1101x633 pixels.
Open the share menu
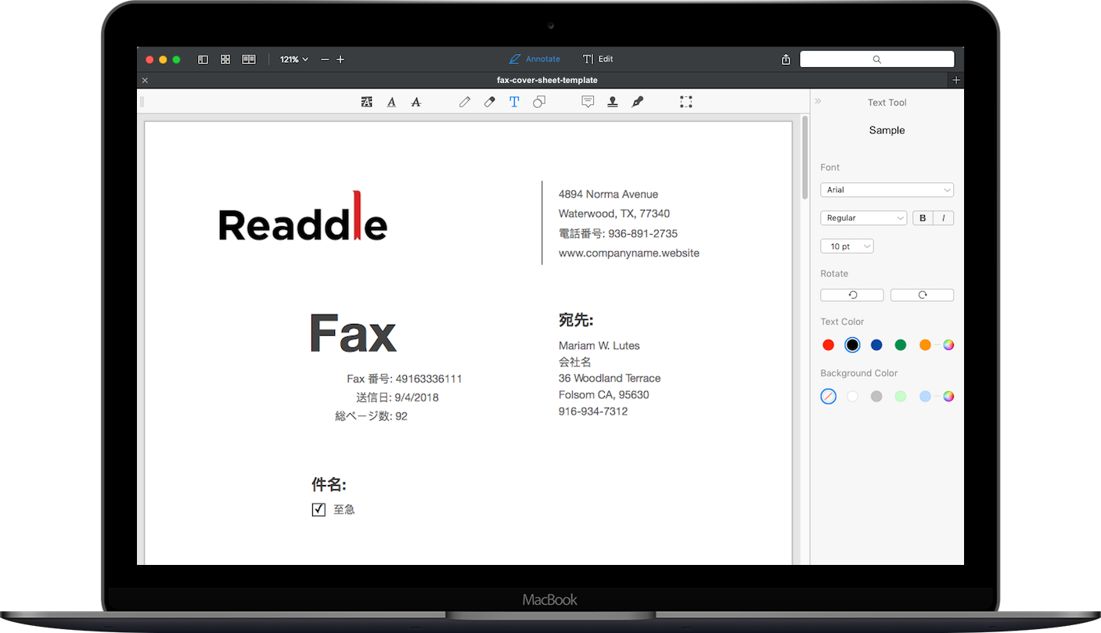[x=786, y=59]
